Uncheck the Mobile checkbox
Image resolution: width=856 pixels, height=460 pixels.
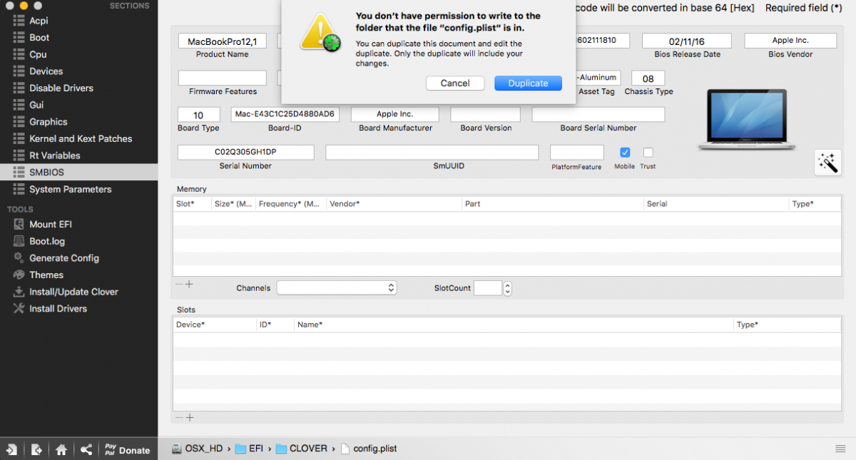pyautogui.click(x=625, y=153)
